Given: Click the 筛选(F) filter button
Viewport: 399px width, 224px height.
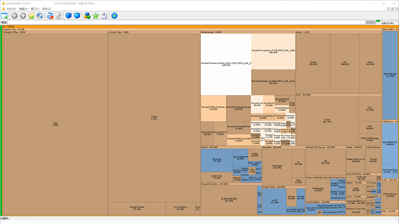Looking at the screenshot, I should (x=371, y=22).
